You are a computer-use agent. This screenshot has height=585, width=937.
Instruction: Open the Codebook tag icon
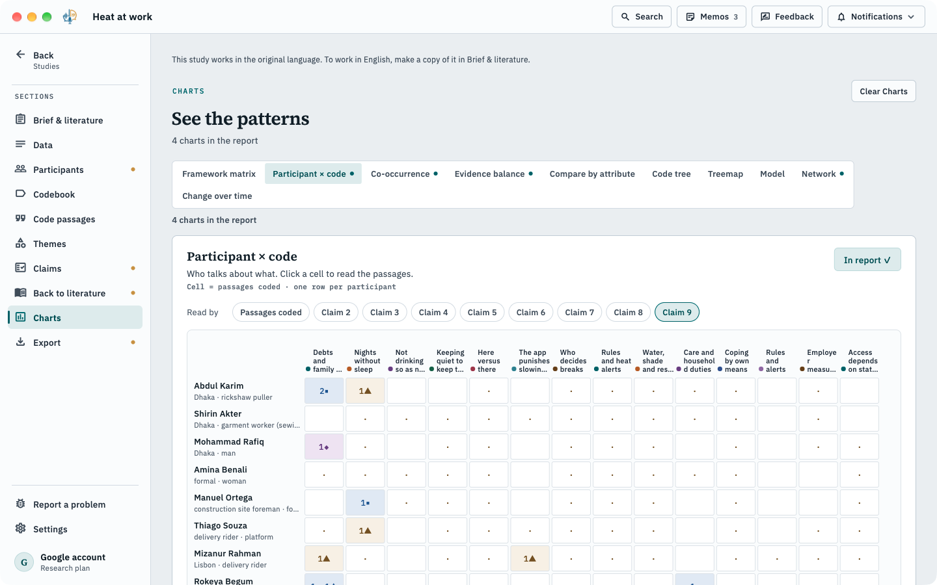click(21, 194)
